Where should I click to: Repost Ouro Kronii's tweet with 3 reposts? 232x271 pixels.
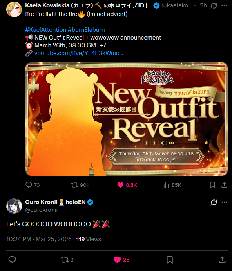[65, 260]
